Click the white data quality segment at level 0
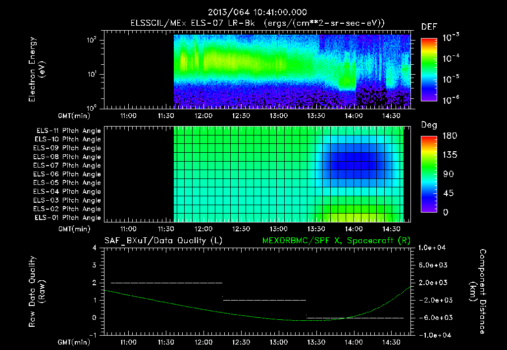The width and height of the screenshot is (507, 350). point(355,318)
